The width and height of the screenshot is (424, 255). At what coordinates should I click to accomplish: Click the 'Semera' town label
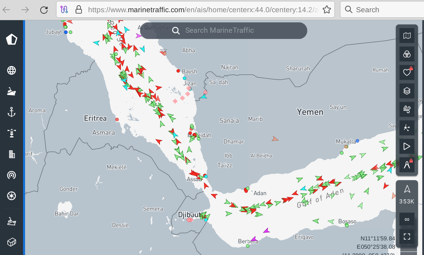click(153, 209)
